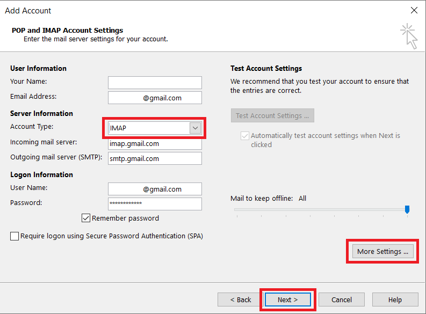Viewport: 426px width, 314px height.
Task: Open Help for this dialog
Action: pos(395,300)
